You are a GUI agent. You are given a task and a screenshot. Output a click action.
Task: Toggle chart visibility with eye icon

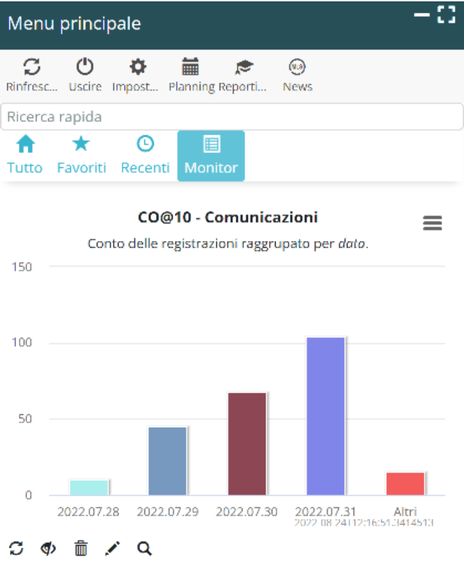(48, 548)
